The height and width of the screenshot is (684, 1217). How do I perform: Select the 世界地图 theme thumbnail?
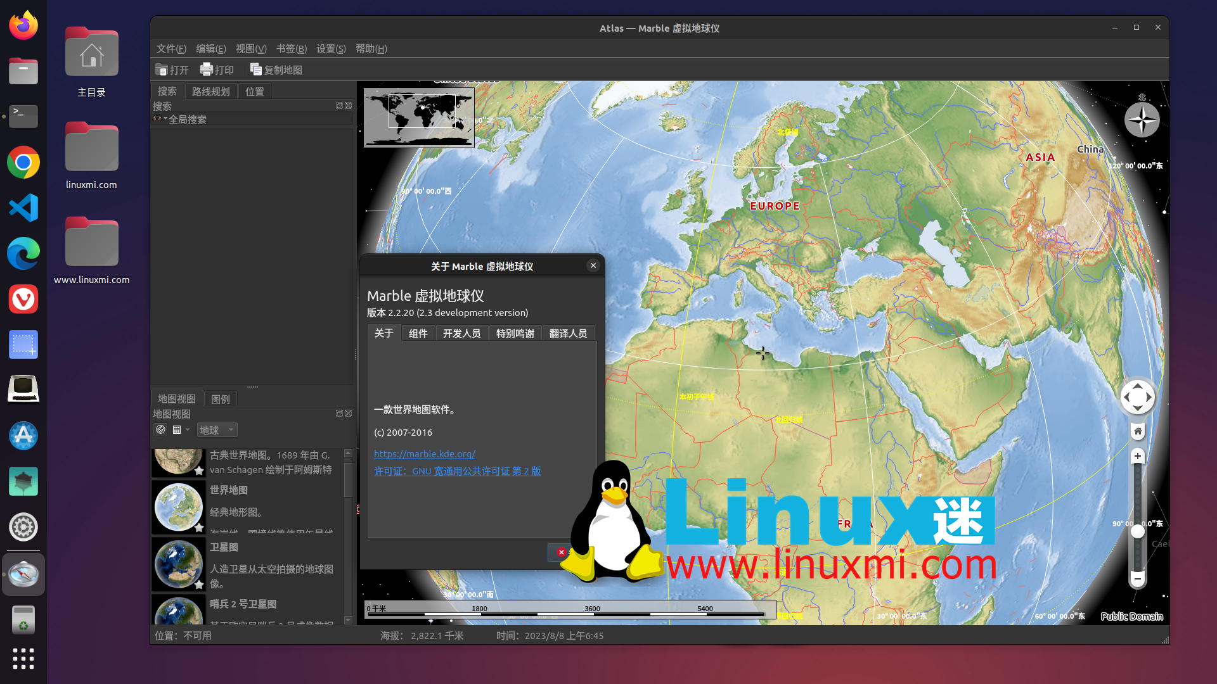179,507
